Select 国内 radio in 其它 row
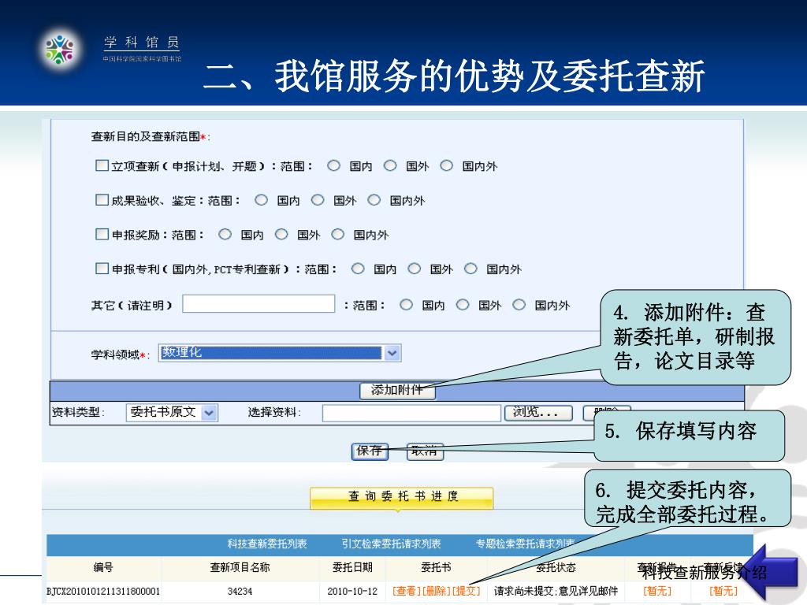Viewport: 807px width, 605px height. click(406, 305)
